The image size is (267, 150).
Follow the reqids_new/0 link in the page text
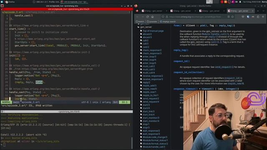[x=235, y=83]
